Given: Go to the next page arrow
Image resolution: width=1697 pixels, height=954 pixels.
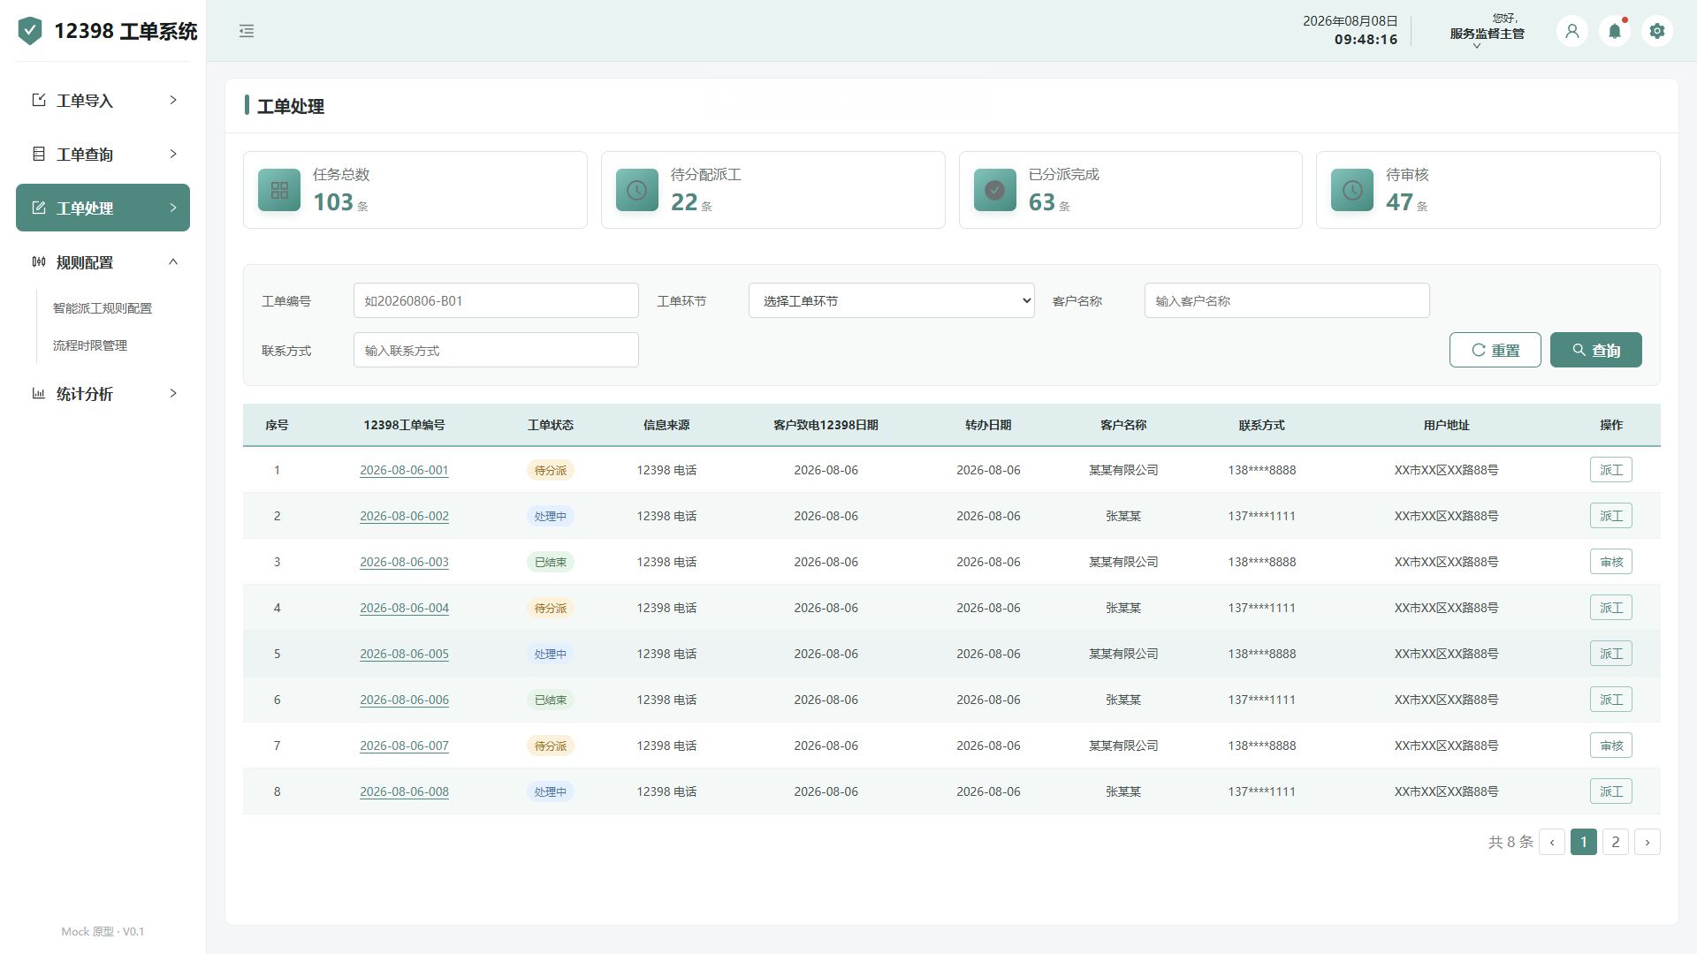Looking at the screenshot, I should pyautogui.click(x=1647, y=842).
